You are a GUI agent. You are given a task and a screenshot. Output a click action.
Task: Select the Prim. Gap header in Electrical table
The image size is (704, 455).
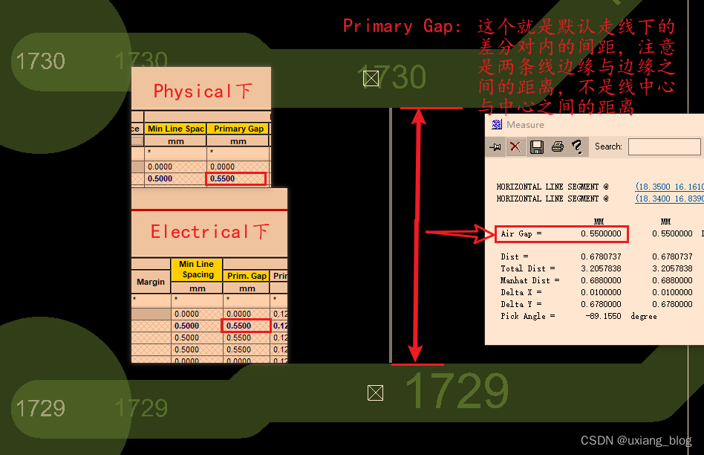point(247,276)
